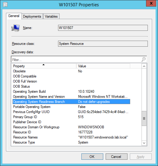Confirm with the OK button

coord(92,156)
